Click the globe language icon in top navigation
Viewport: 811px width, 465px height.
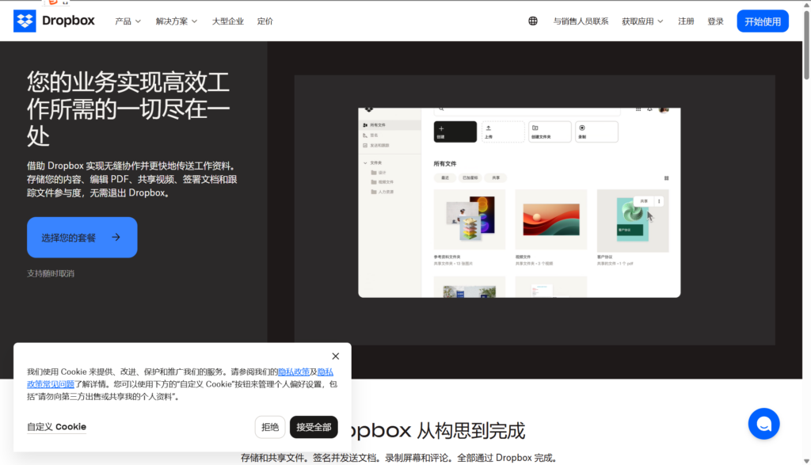tap(534, 21)
